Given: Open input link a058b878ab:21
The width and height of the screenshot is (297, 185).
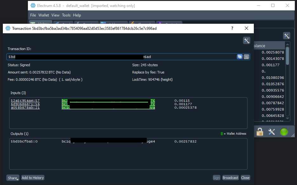Looking at the screenshot, I should tap(25, 107).
